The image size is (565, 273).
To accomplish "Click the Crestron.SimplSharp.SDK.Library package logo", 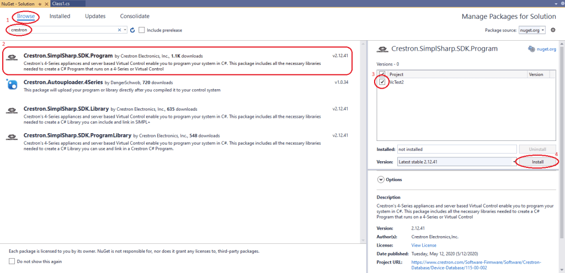I will coord(12,111).
